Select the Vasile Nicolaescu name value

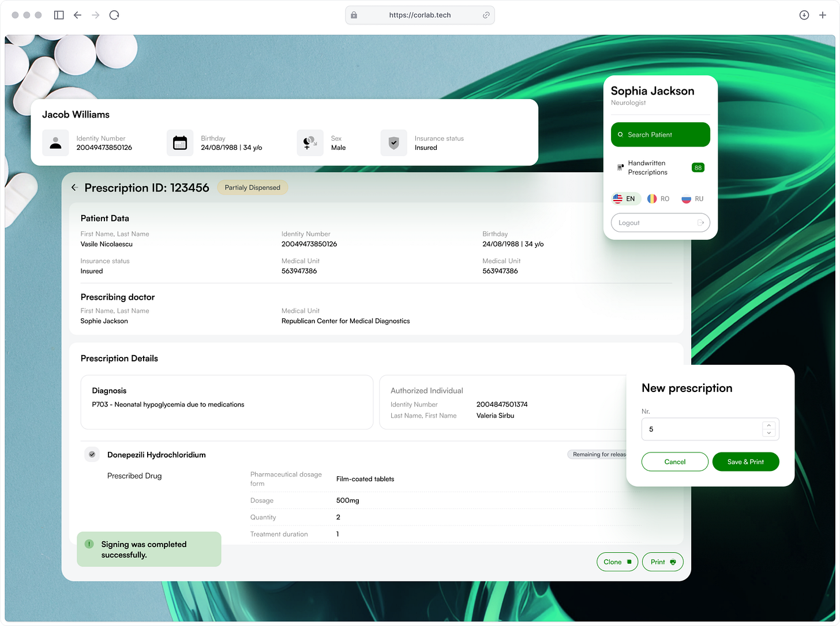106,244
